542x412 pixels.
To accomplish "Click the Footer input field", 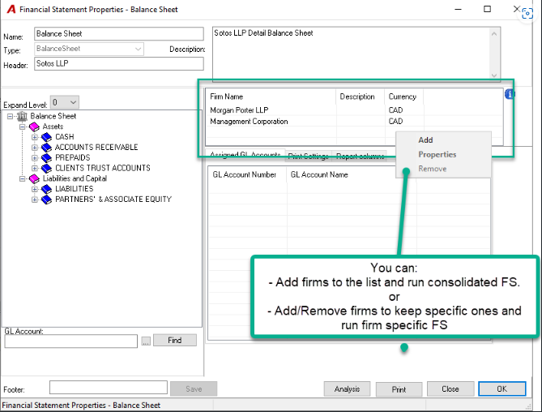I will click(x=109, y=388).
